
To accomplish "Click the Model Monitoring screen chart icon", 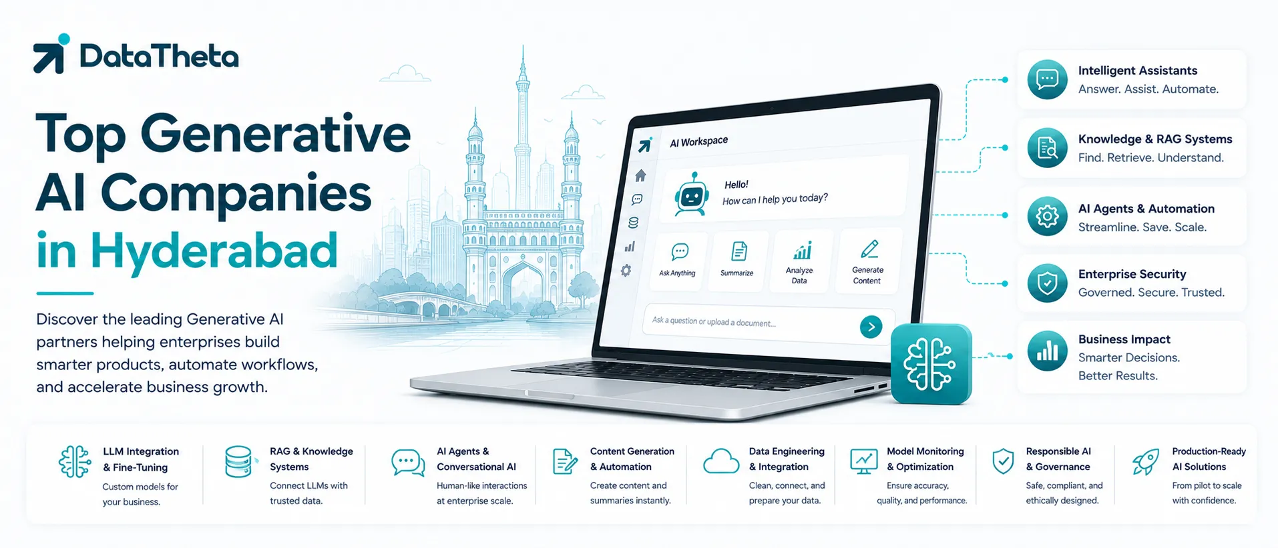I will coord(864,461).
